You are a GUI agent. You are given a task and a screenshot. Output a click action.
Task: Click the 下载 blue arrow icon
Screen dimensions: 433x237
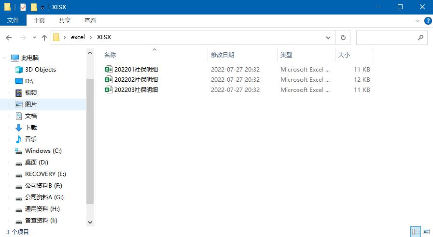[19, 128]
